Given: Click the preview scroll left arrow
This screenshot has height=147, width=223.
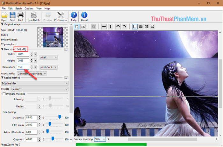Looking at the screenshot, I should coord(108,139).
